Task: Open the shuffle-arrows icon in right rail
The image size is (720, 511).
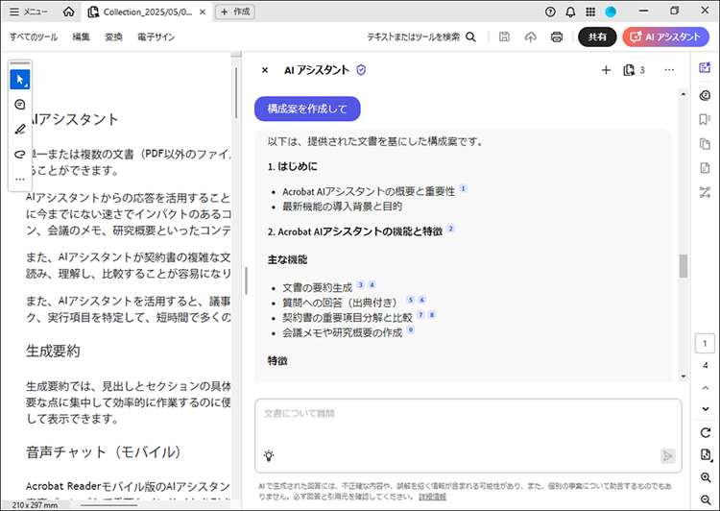Action: coord(705,192)
